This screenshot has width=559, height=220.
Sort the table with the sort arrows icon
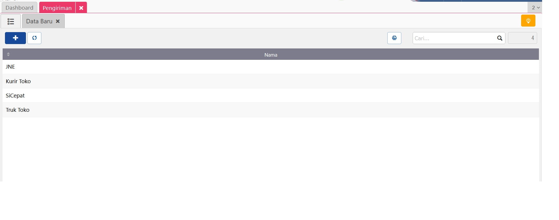click(x=8, y=54)
